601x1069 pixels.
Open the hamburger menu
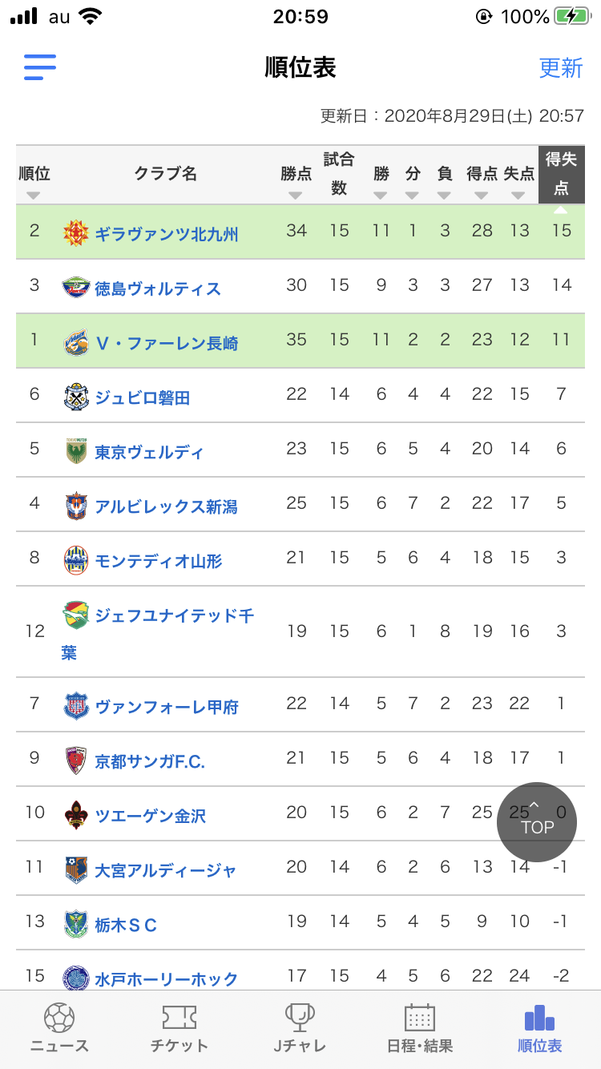40,67
